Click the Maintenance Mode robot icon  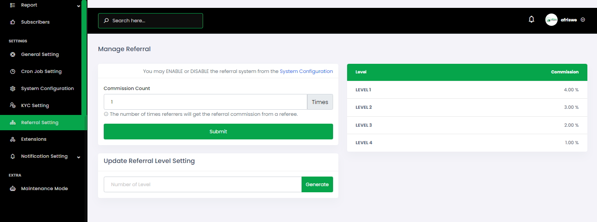point(12,189)
